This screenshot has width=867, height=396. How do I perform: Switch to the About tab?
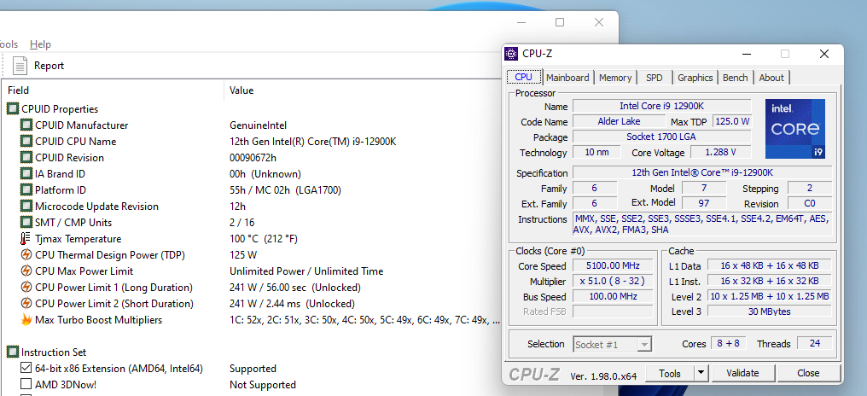771,78
